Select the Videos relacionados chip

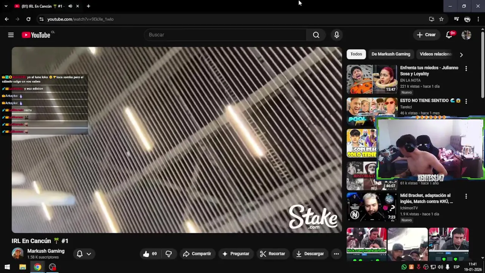coord(436,54)
